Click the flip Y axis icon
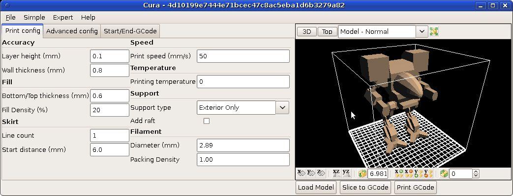 click(x=310, y=173)
